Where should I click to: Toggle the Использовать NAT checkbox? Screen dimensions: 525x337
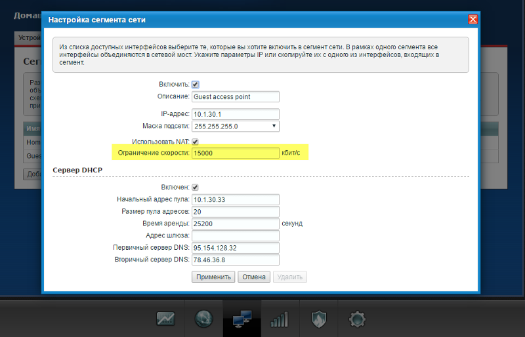click(x=195, y=142)
